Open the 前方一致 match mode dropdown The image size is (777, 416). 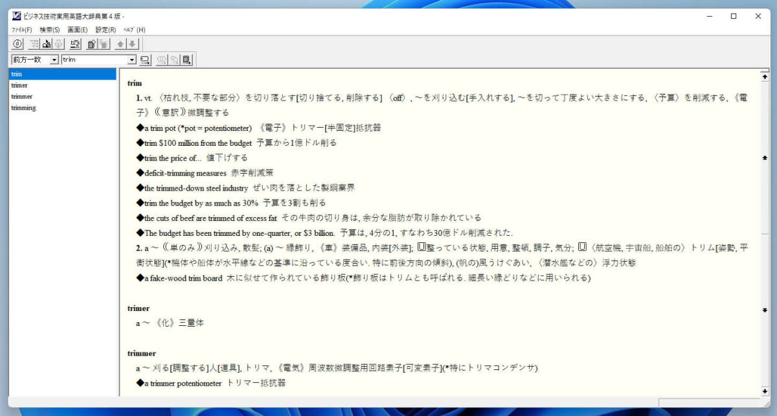pos(54,60)
